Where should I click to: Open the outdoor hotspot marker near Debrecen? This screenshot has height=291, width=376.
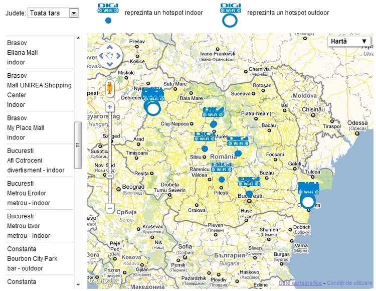[153, 108]
